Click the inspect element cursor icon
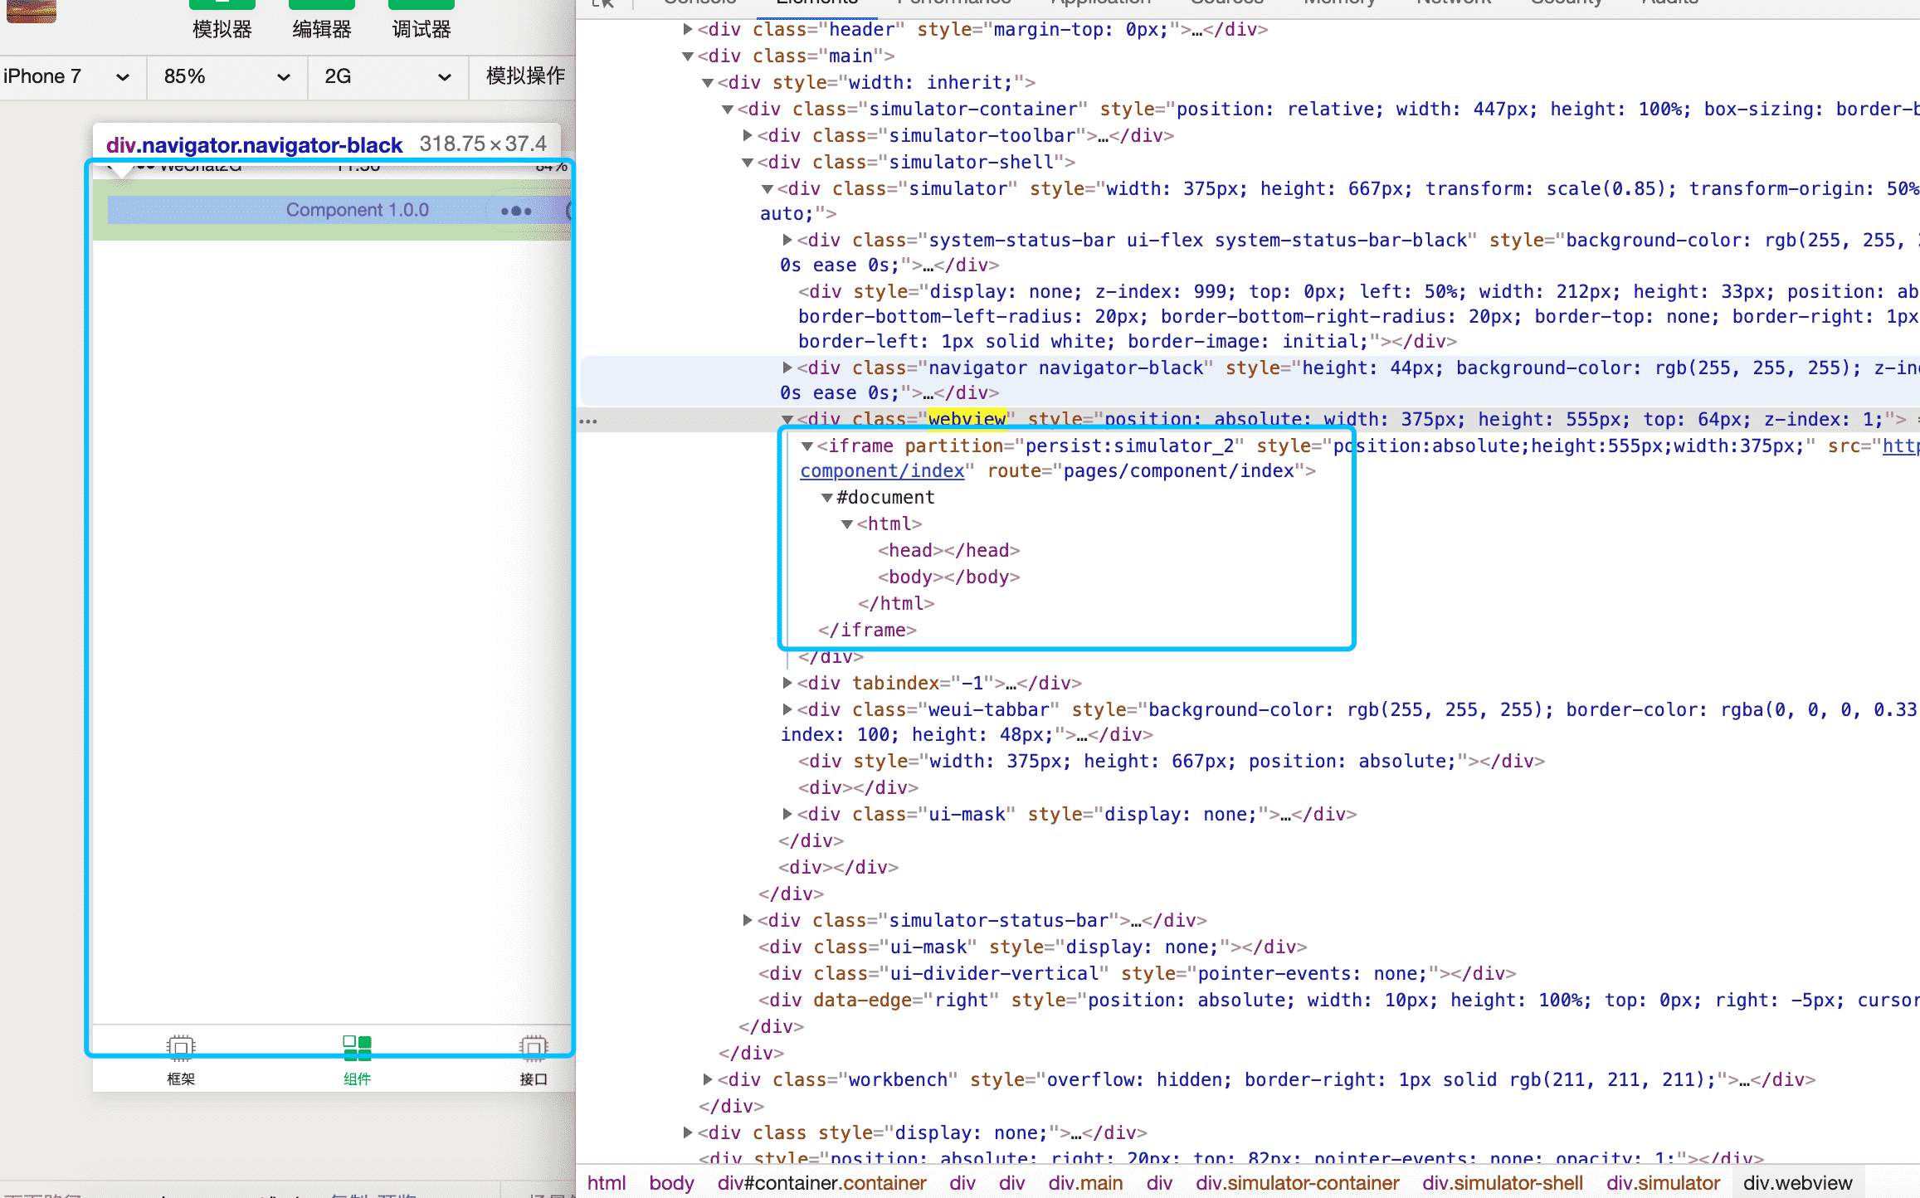 (603, 3)
